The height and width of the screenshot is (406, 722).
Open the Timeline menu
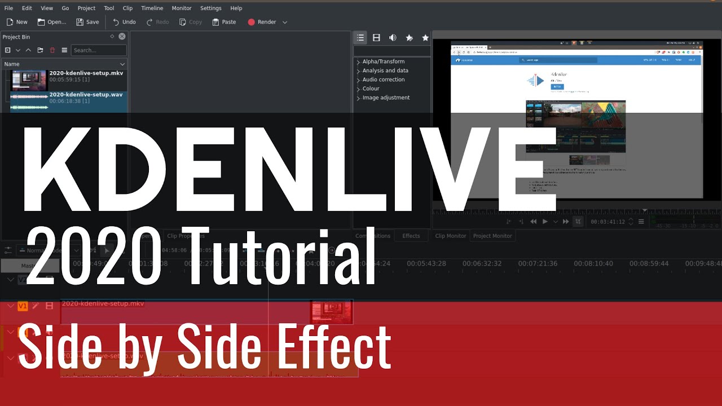(x=152, y=8)
